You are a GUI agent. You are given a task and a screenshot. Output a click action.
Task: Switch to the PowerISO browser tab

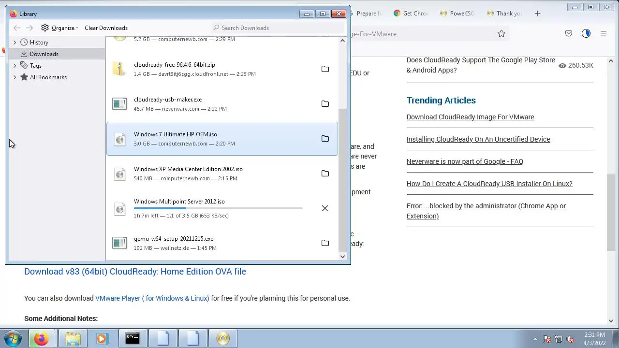(x=457, y=14)
